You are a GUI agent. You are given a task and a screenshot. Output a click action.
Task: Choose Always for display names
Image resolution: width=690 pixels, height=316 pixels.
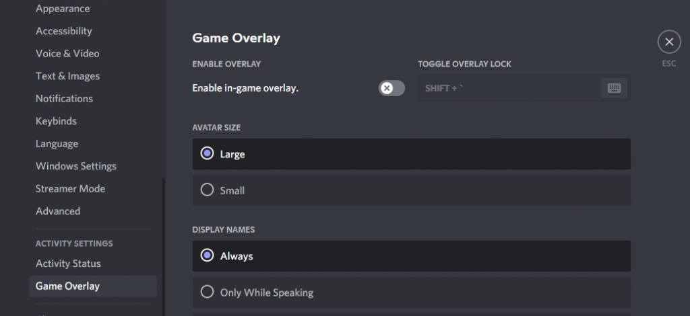(412, 256)
